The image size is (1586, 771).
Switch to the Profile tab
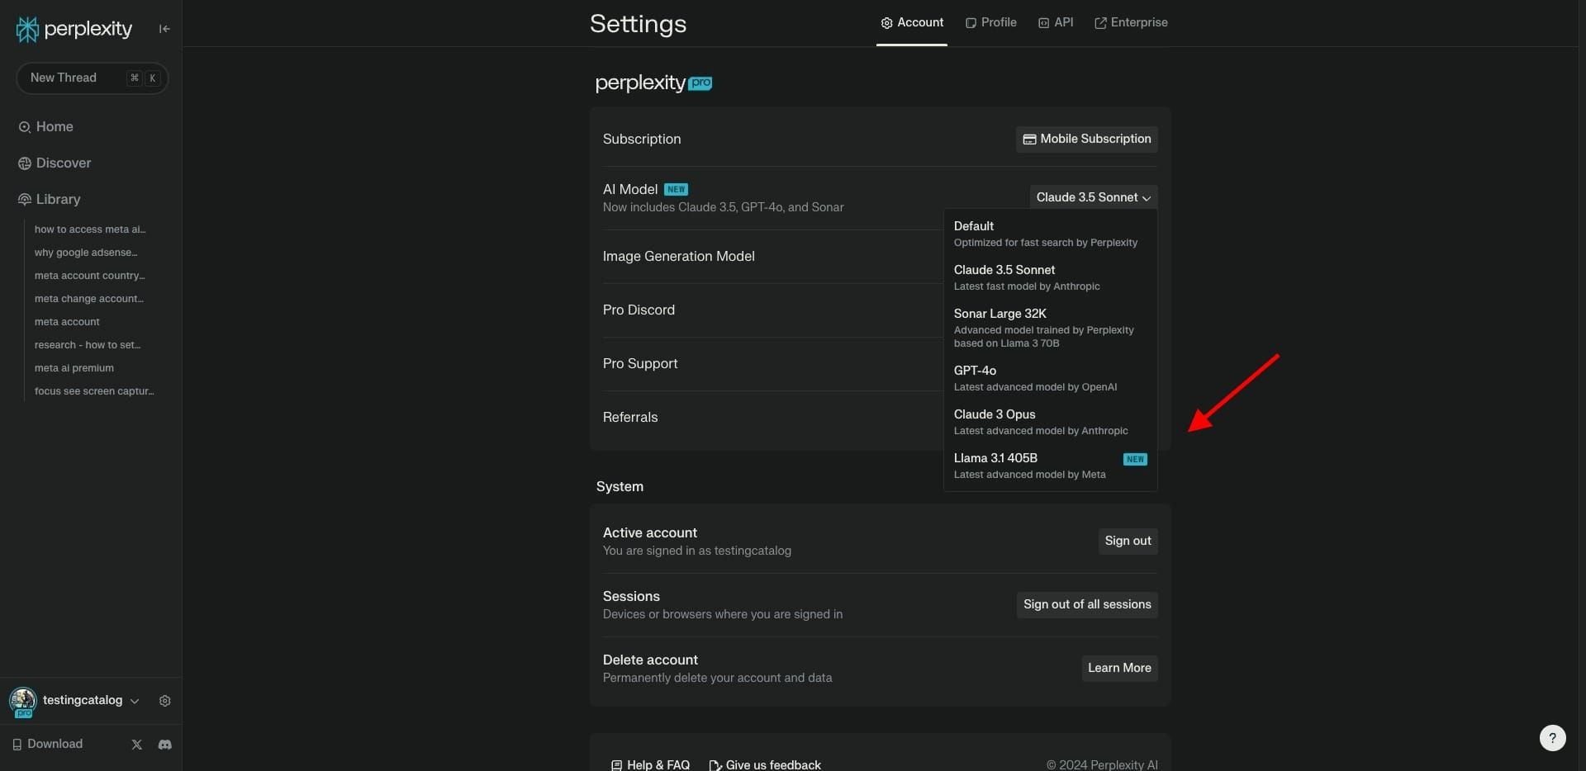tap(991, 22)
